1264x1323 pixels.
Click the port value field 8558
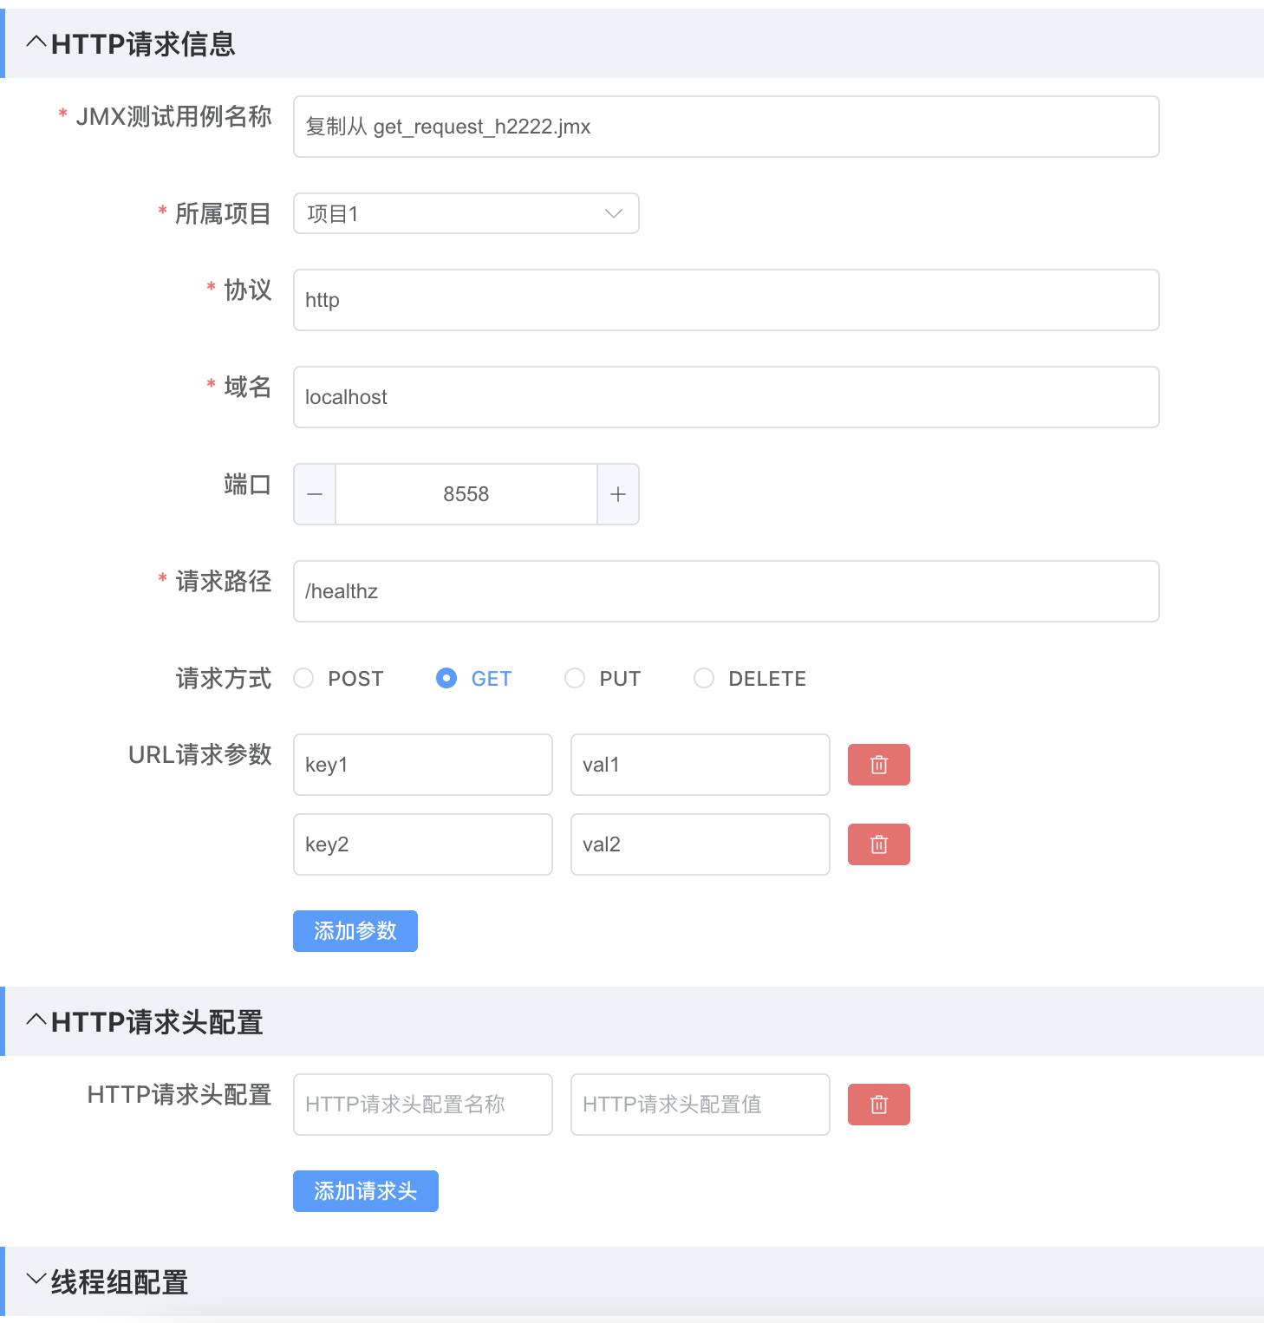pyautogui.click(x=466, y=494)
